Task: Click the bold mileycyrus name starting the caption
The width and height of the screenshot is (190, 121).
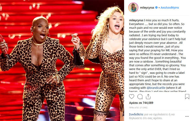Action: click(x=136, y=20)
